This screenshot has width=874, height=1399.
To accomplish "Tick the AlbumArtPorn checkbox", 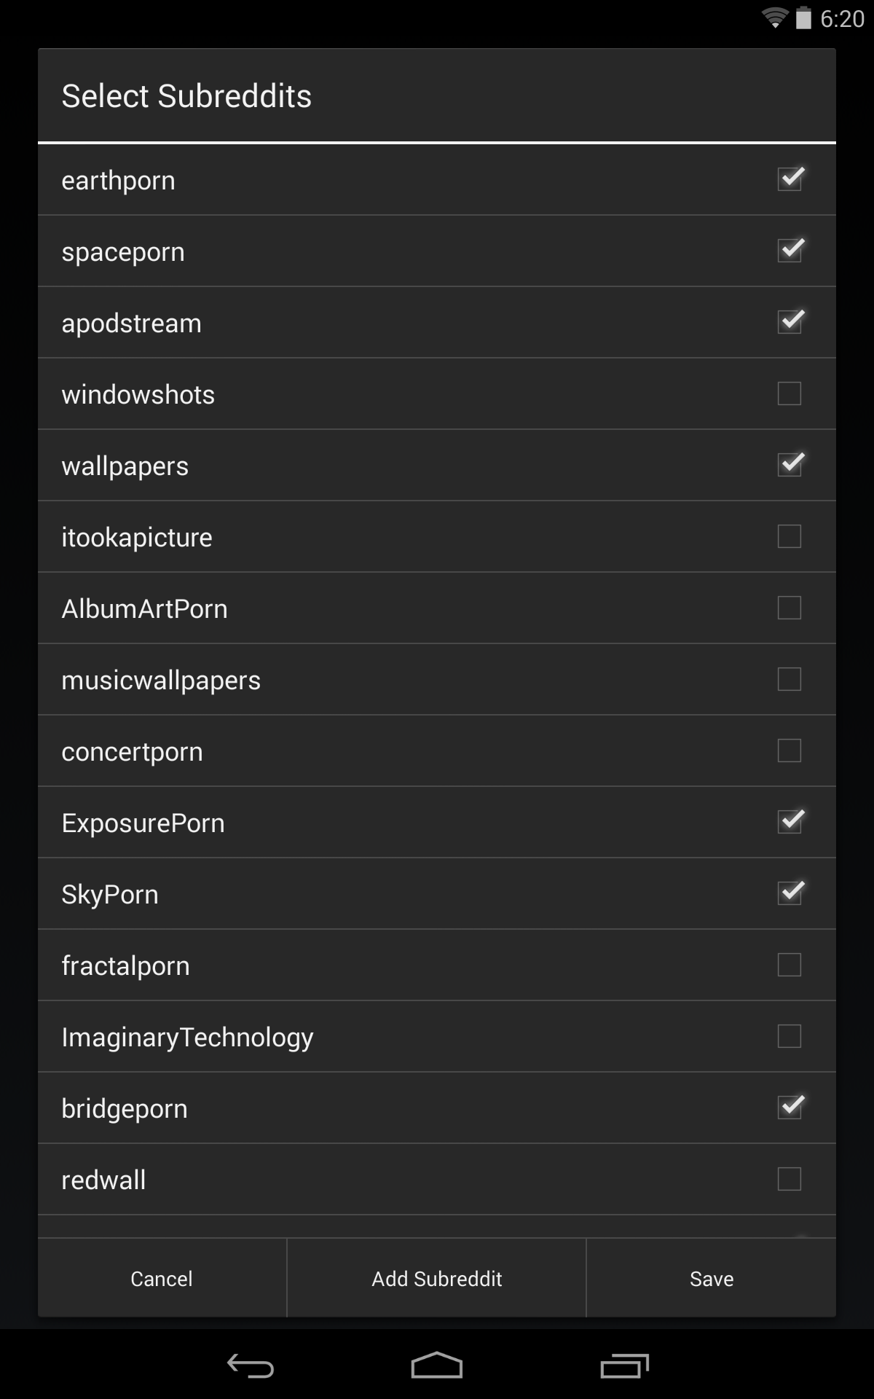I will [790, 608].
